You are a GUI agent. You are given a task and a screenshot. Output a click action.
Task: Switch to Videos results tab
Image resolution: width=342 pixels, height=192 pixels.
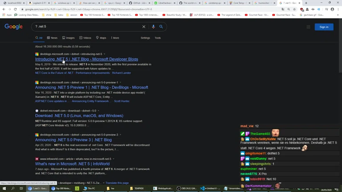[x=85, y=38]
